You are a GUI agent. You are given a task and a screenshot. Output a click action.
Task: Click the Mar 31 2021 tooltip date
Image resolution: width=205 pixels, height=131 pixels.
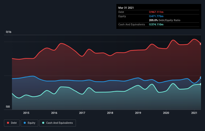pyautogui.click(x=126, y=8)
